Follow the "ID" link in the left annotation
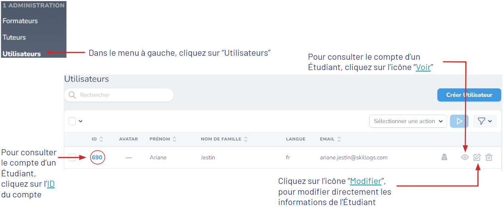This screenshot has width=504, height=207. (x=51, y=184)
